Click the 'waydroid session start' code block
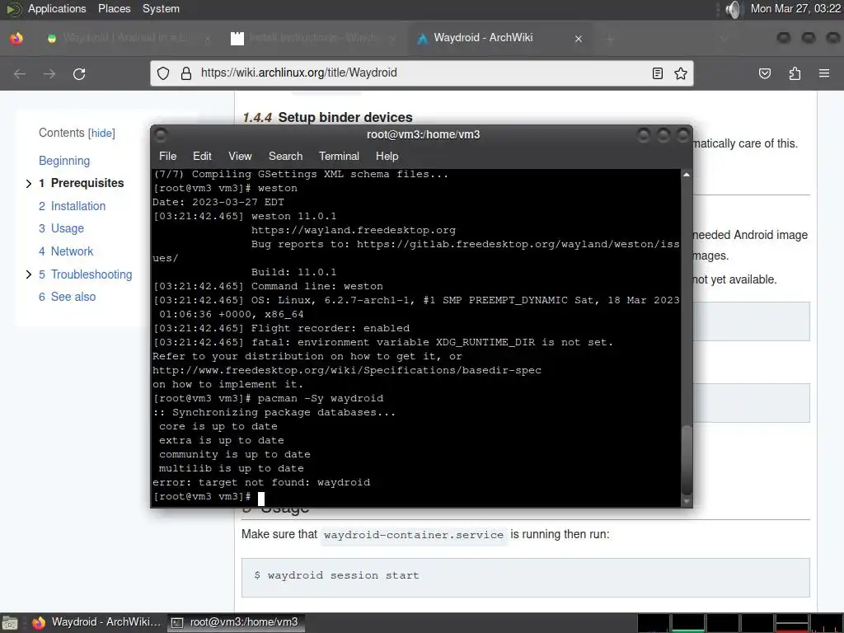The width and height of the screenshot is (844, 633). pyautogui.click(x=525, y=577)
